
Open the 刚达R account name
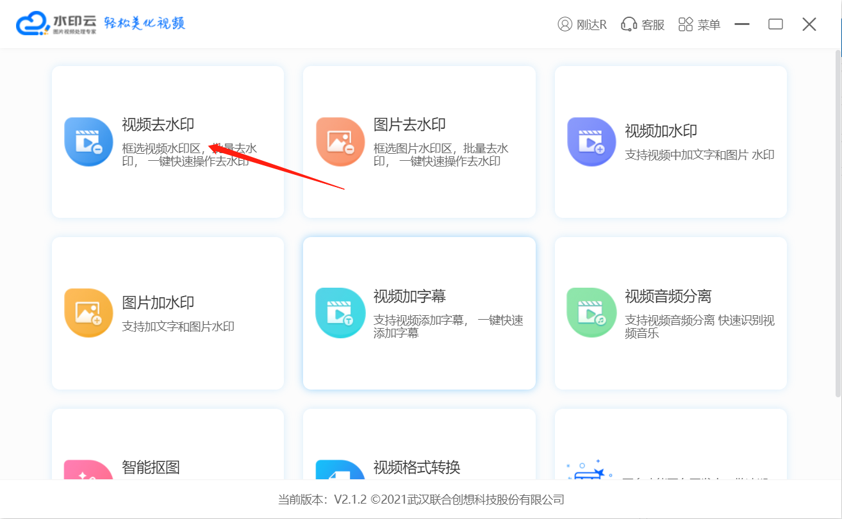coord(591,25)
